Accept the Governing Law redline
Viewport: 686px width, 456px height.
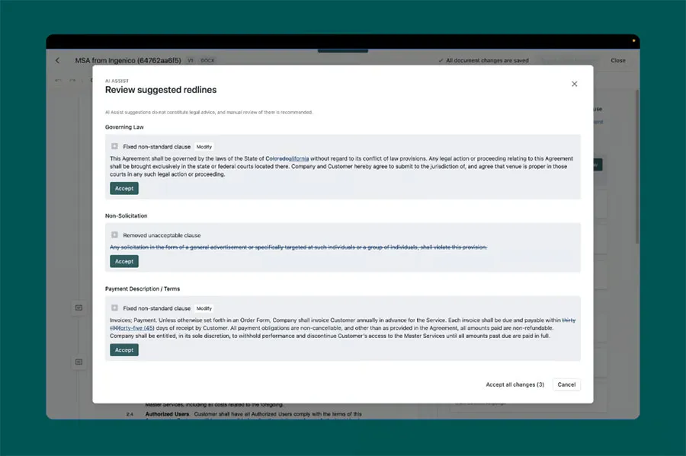pyautogui.click(x=124, y=188)
